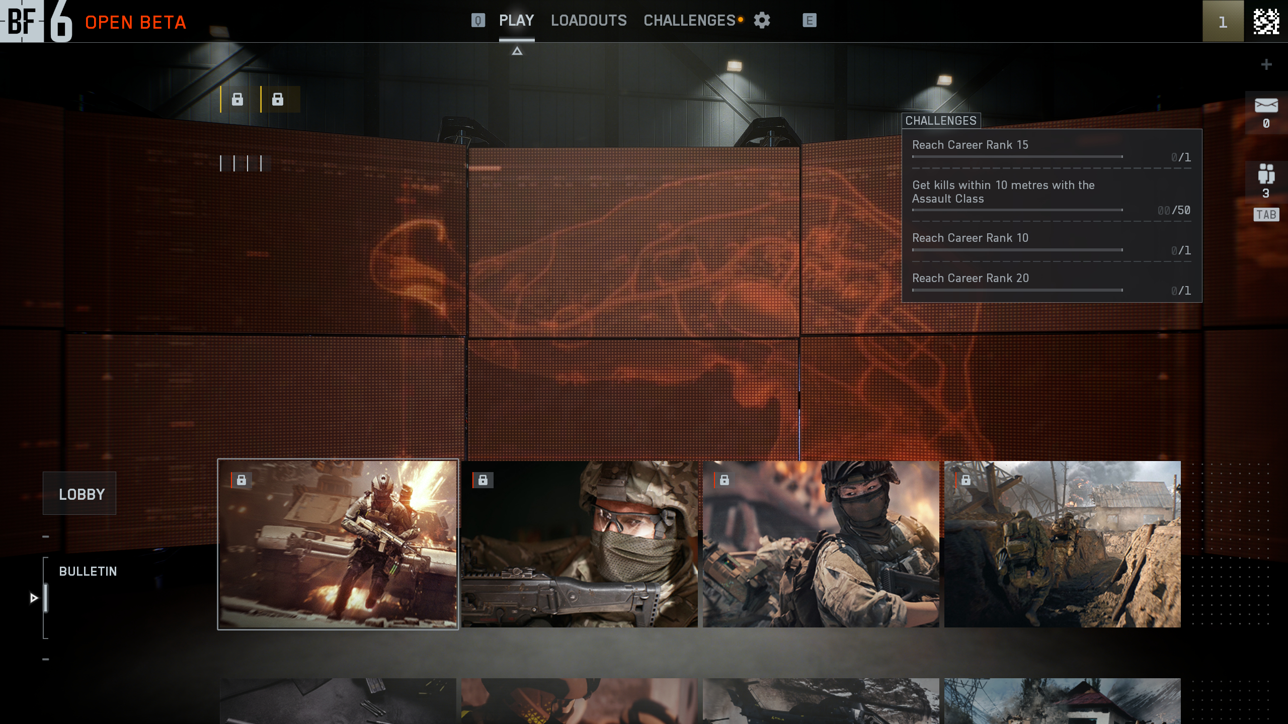The width and height of the screenshot is (1288, 724).
Task: Click the gold currency tile showing 1
Action: tap(1222, 21)
